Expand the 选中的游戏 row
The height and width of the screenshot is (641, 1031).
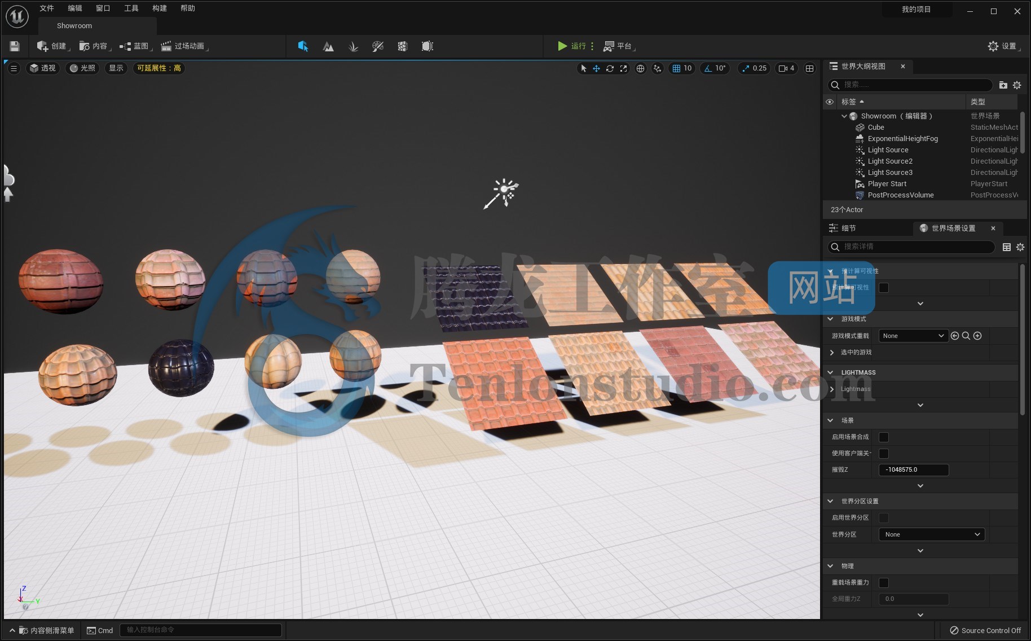pyautogui.click(x=832, y=352)
